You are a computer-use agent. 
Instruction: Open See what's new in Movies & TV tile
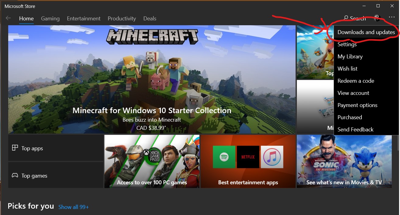[x=344, y=161]
